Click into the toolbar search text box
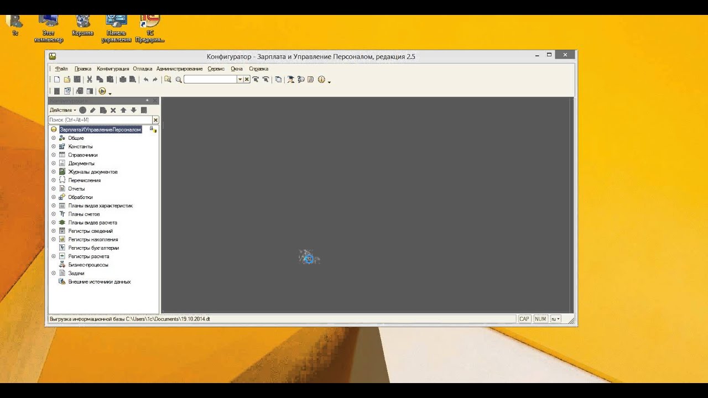Screen dimensions: 708x398 click(210, 80)
